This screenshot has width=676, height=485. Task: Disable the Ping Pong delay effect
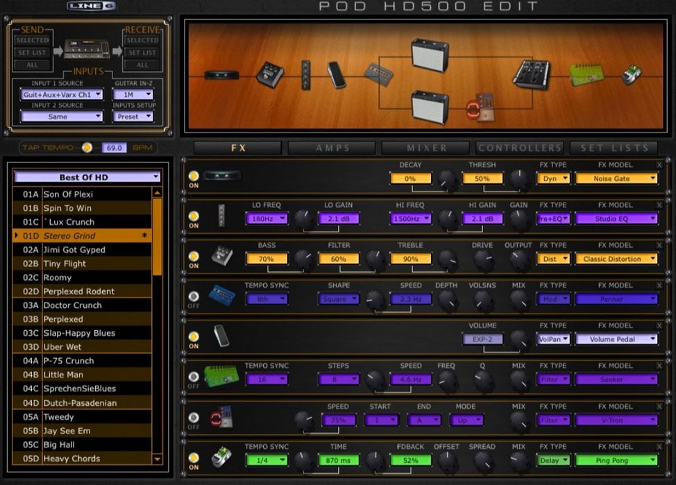coord(194,457)
